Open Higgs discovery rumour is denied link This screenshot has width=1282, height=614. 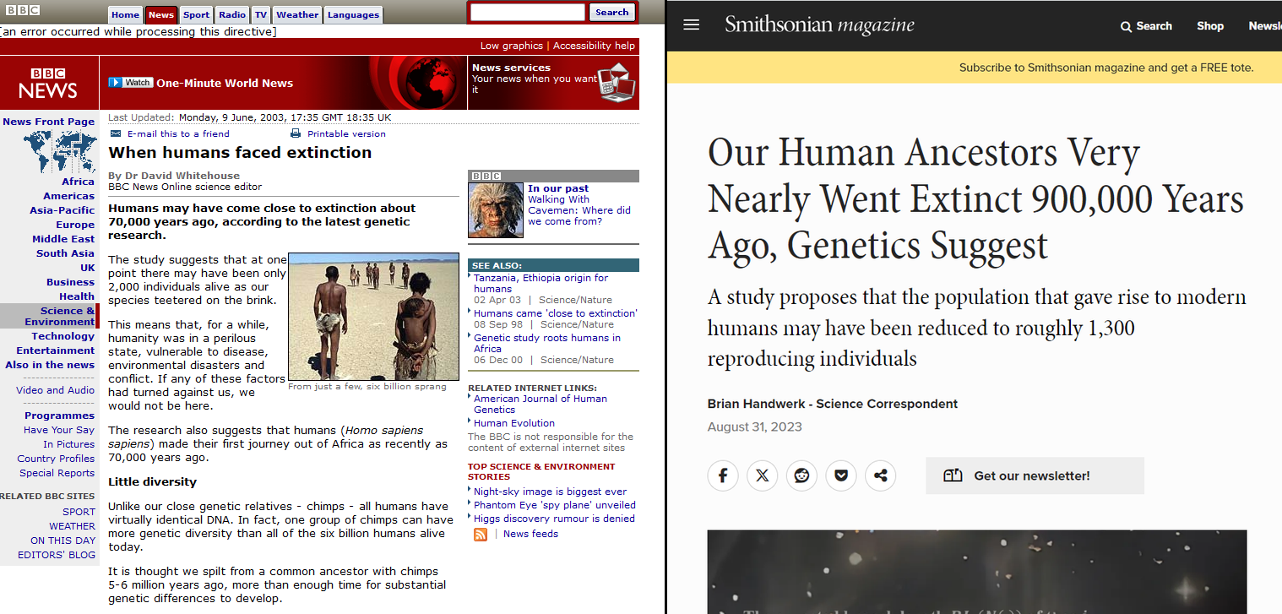coord(554,519)
